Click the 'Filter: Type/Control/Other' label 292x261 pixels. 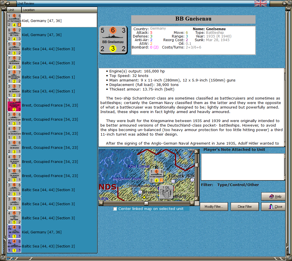230,185
